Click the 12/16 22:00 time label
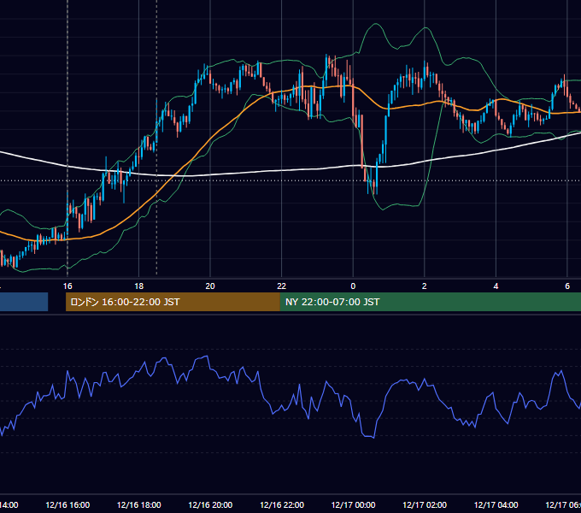 282,504
